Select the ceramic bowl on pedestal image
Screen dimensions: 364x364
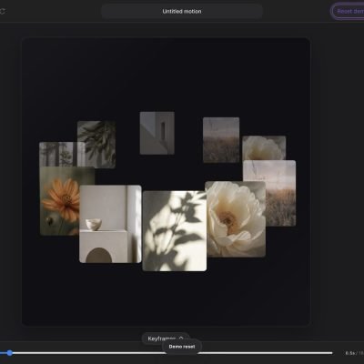point(110,224)
